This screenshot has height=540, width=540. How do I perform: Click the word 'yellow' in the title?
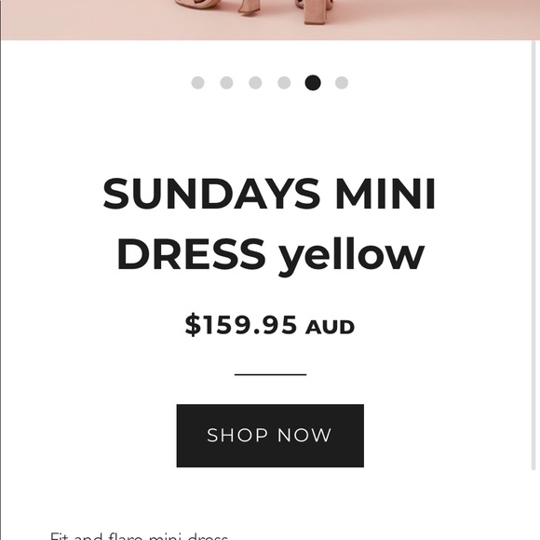(352, 256)
